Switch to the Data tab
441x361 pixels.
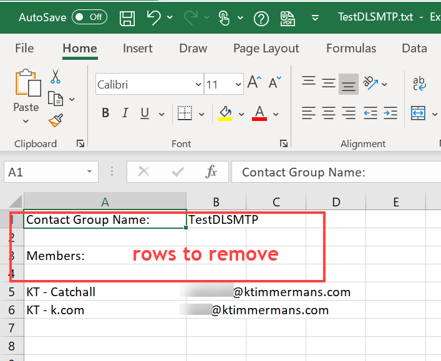point(414,49)
